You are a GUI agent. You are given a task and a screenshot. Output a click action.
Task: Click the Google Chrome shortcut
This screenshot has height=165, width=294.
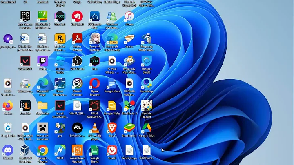42,150
